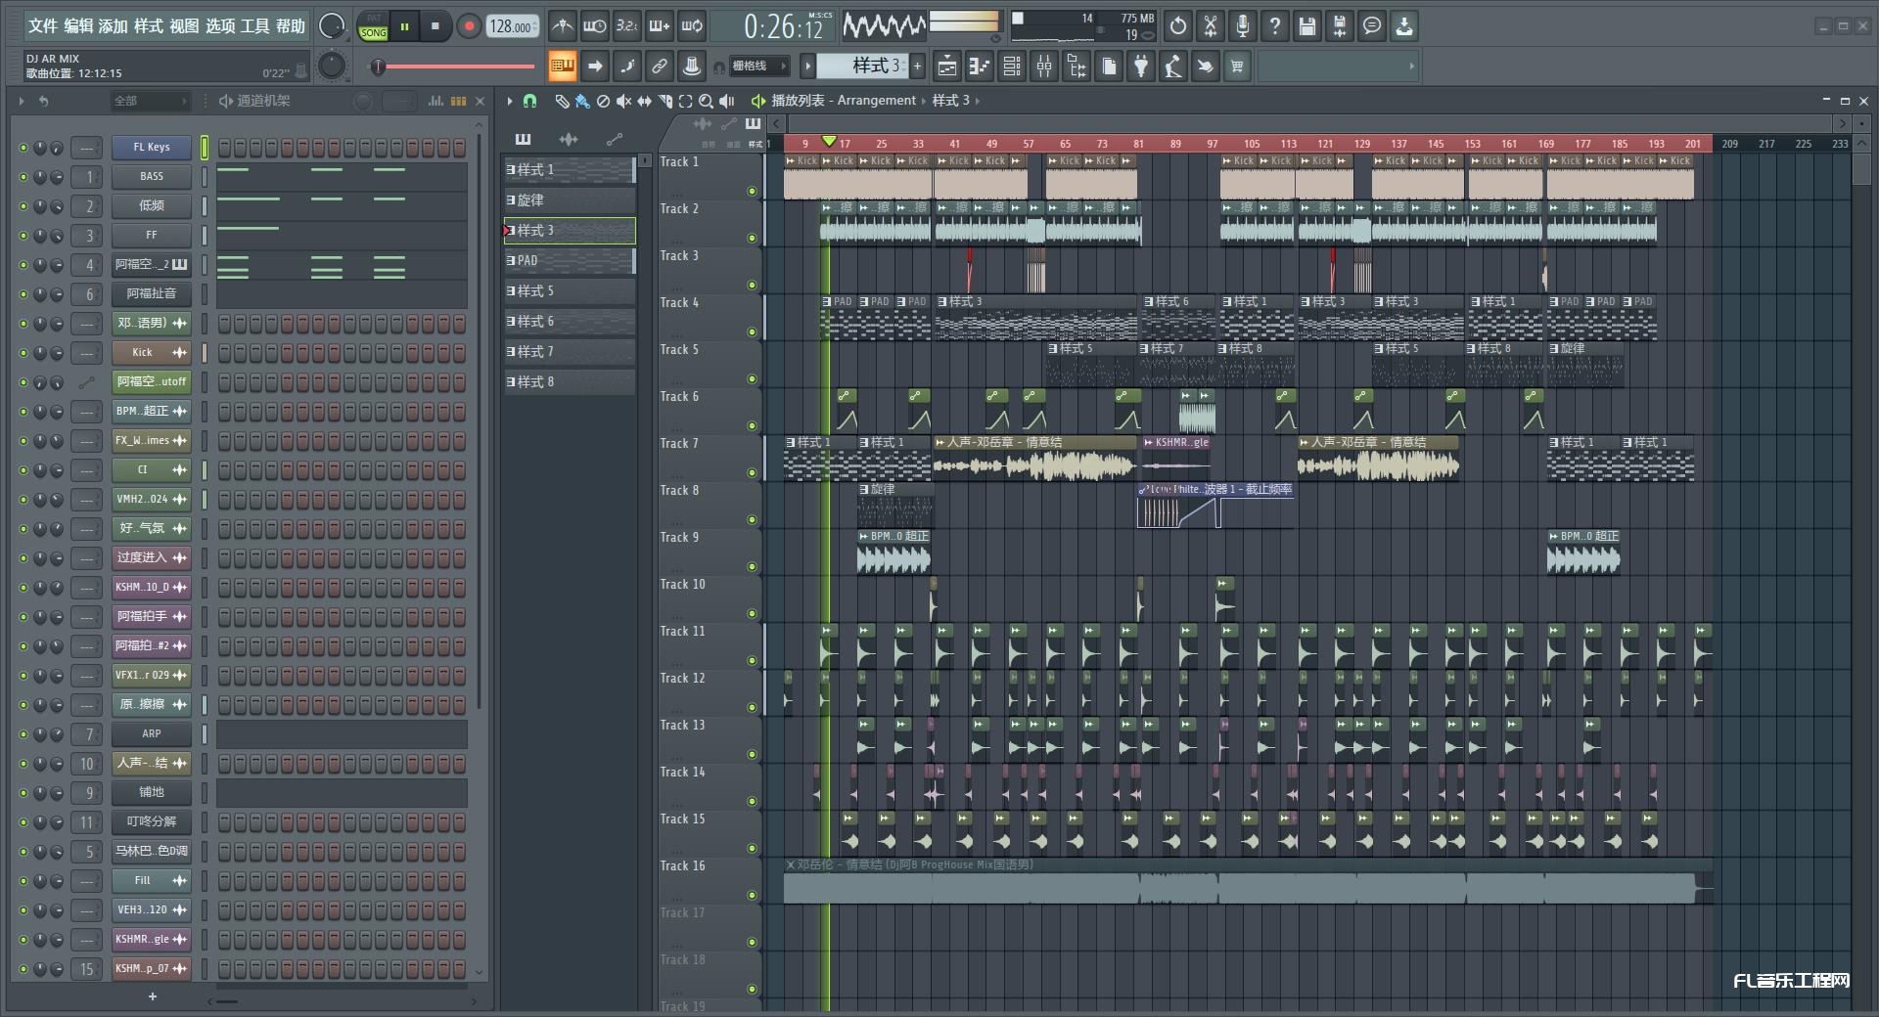Screen dimensions: 1879x1017
Task: Adjust the main volume knob
Action: (x=333, y=26)
